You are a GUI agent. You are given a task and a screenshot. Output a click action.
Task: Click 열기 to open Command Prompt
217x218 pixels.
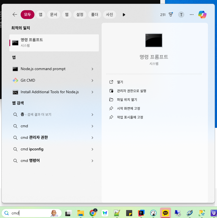coord(120,82)
